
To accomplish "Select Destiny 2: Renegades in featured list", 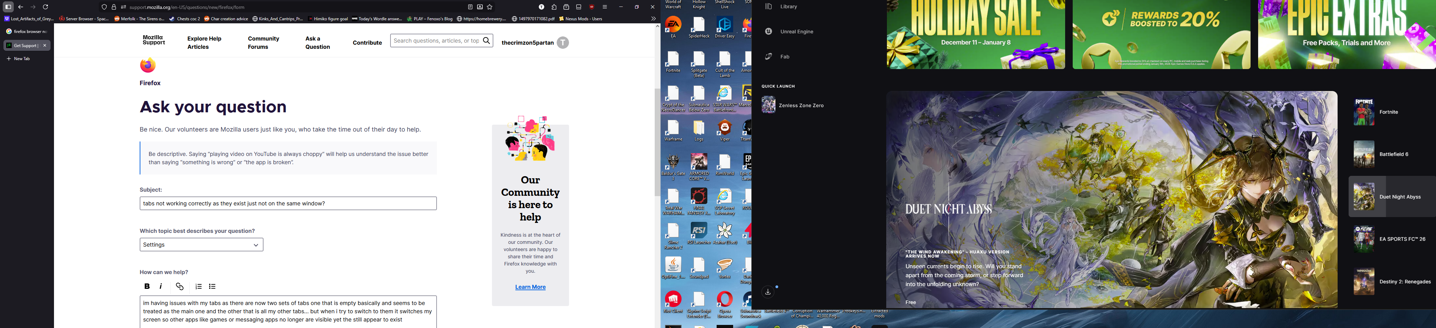I will tap(1391, 282).
